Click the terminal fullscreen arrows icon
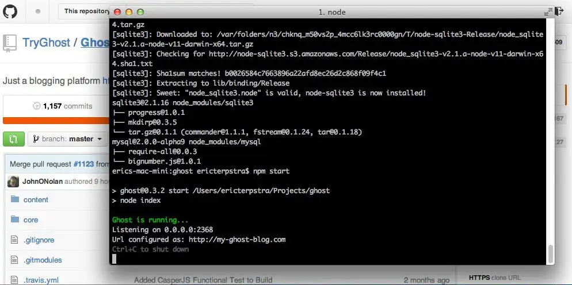The width and height of the screenshot is (572, 285). 548,12
